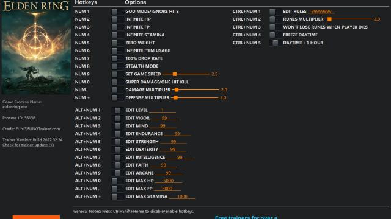Toggle Edit Intelligence option
The height and width of the screenshot is (219, 391).
click(x=117, y=157)
